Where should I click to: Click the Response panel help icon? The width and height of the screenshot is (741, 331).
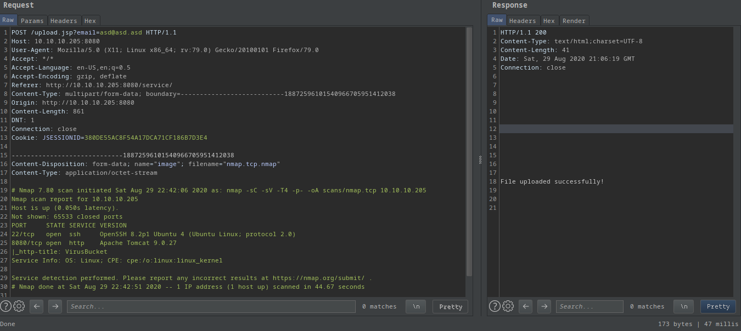495,306
